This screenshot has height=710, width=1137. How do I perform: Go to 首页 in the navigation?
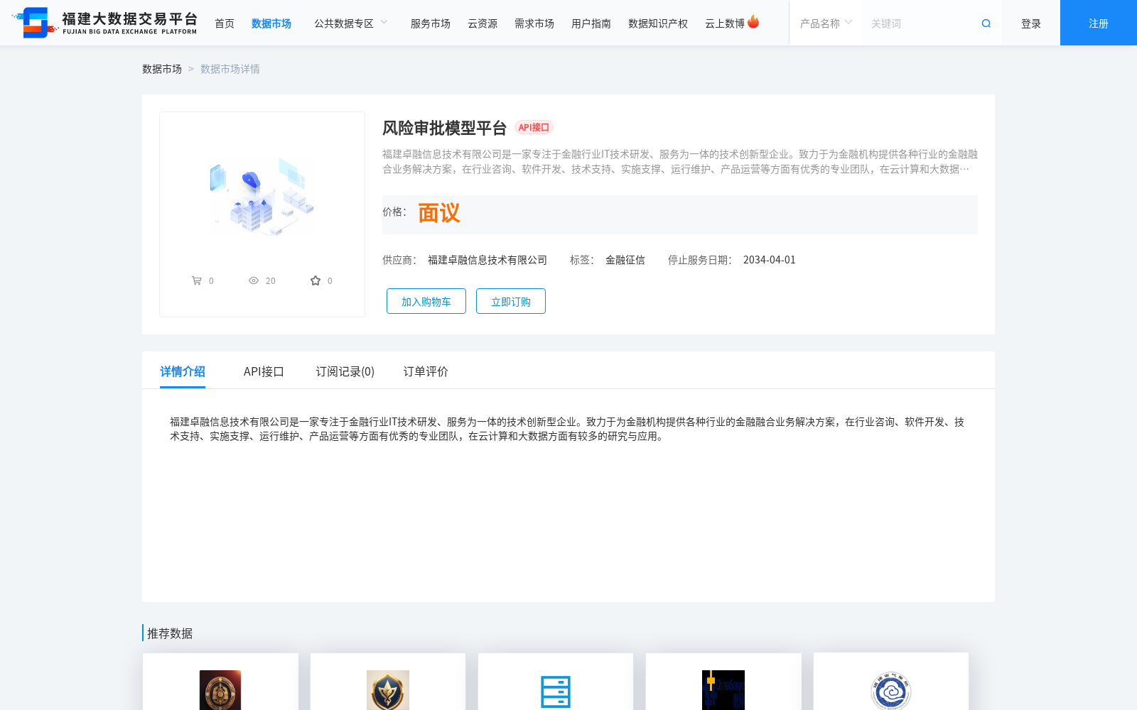[x=225, y=23]
